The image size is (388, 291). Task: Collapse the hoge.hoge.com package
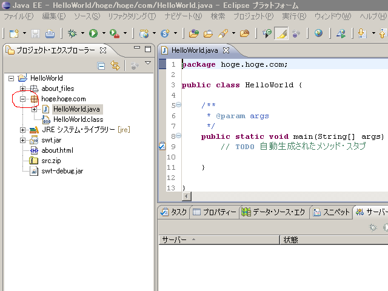tap(22, 99)
